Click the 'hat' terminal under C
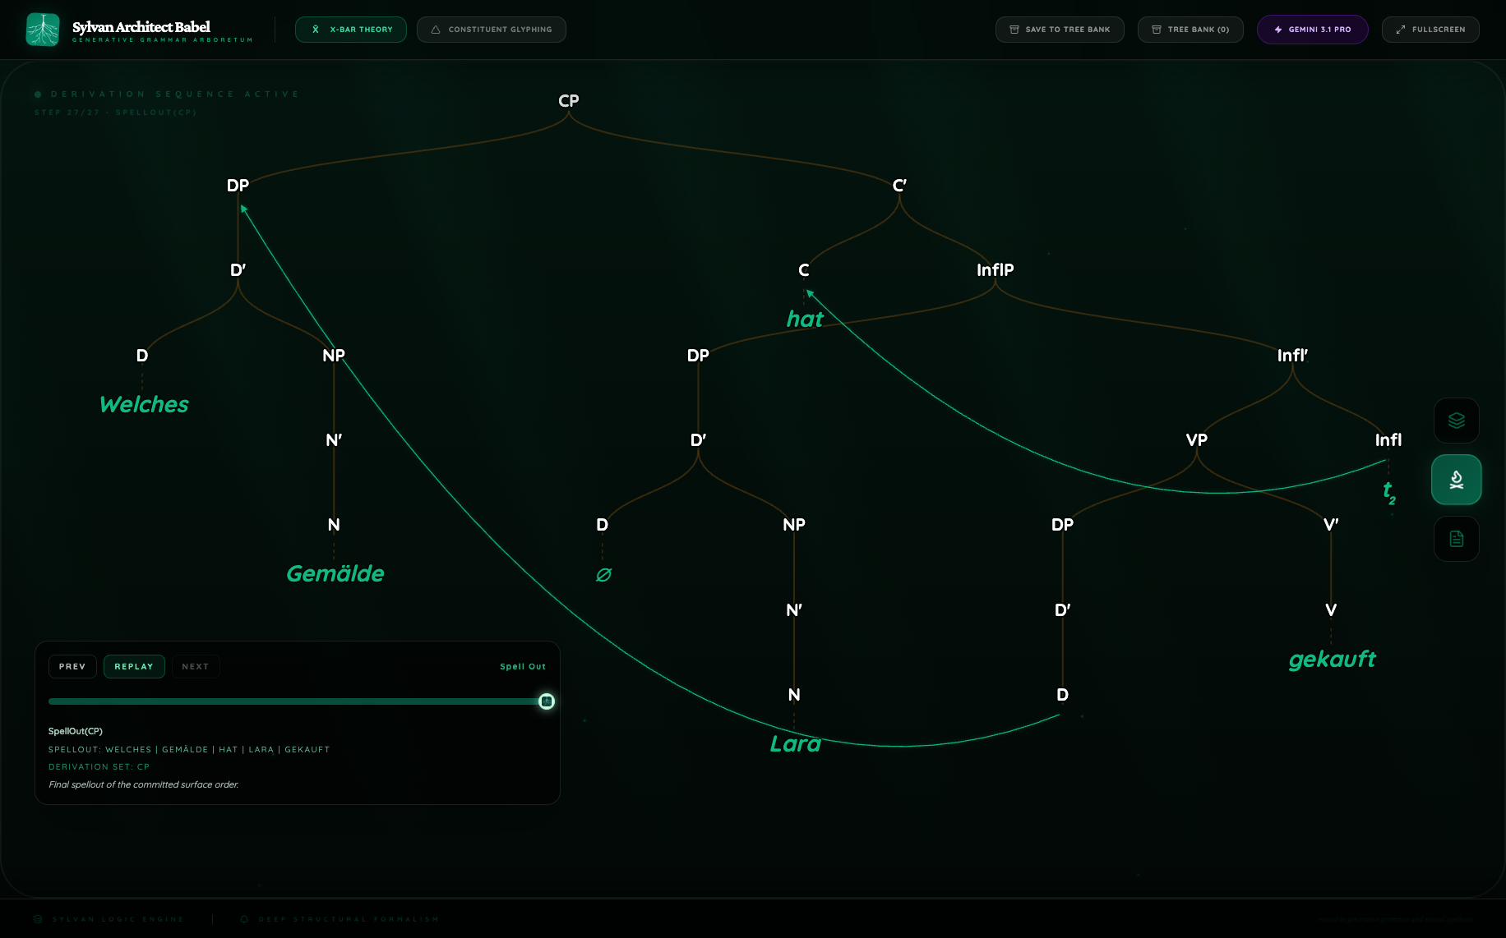1506x938 pixels. [x=804, y=320]
